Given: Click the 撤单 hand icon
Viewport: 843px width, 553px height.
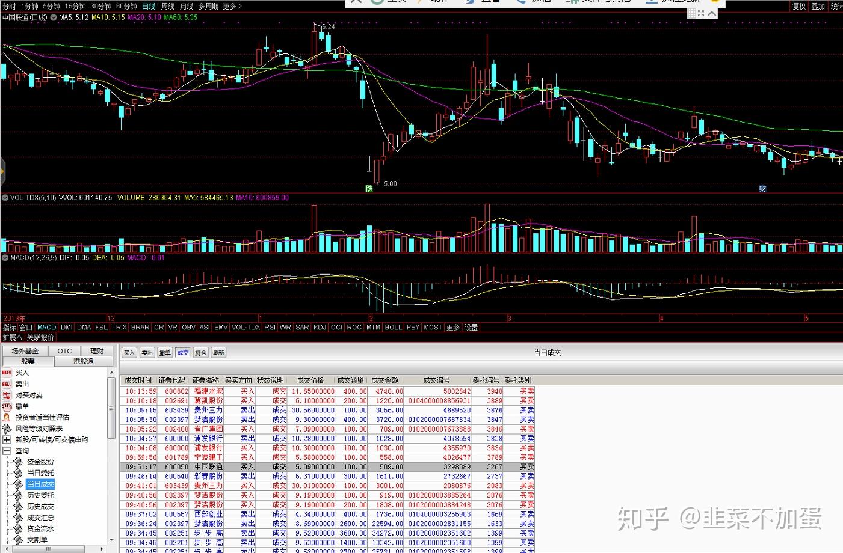Looking at the screenshot, I should point(7,406).
